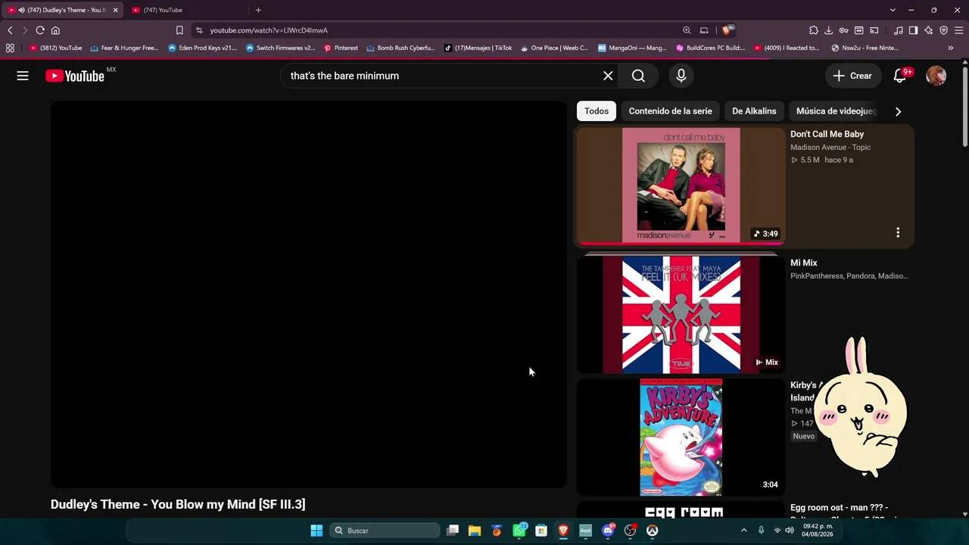Click the Crear button
This screenshot has height=545, width=969.
(x=852, y=76)
